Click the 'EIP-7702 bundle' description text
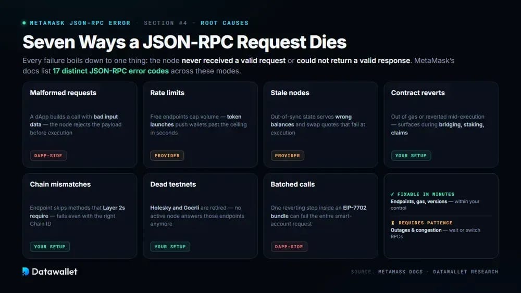This screenshot has width=521, height=293. [x=318, y=212]
